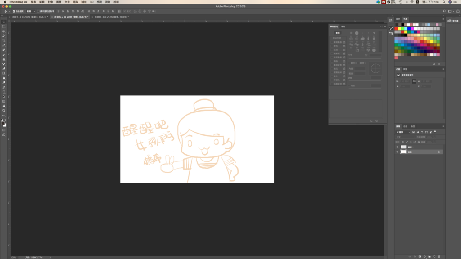Click the 筆刷 button in brush settings panel
This screenshot has height=259, width=461.
[338, 33]
